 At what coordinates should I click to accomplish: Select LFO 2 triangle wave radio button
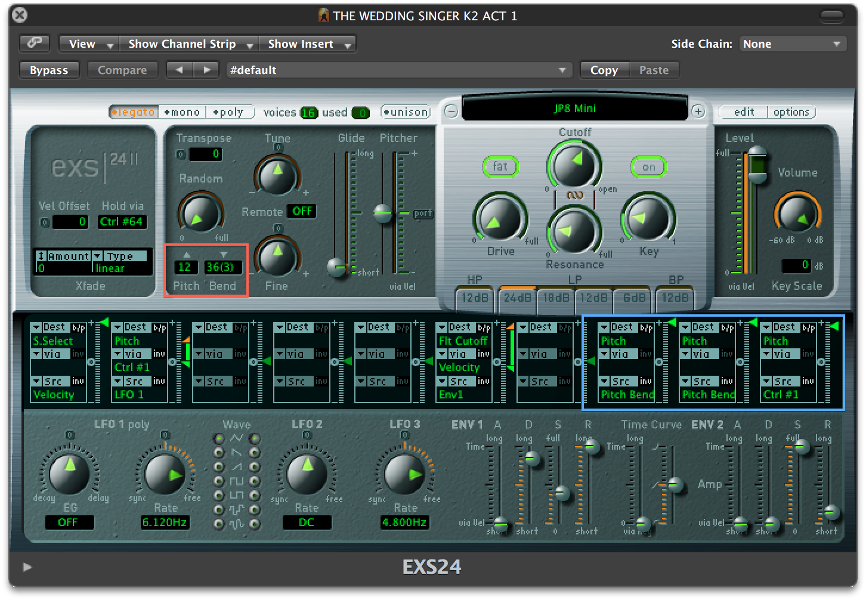255,439
